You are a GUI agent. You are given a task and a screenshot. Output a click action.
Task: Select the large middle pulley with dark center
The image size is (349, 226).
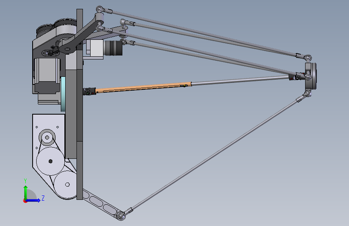(50, 161)
